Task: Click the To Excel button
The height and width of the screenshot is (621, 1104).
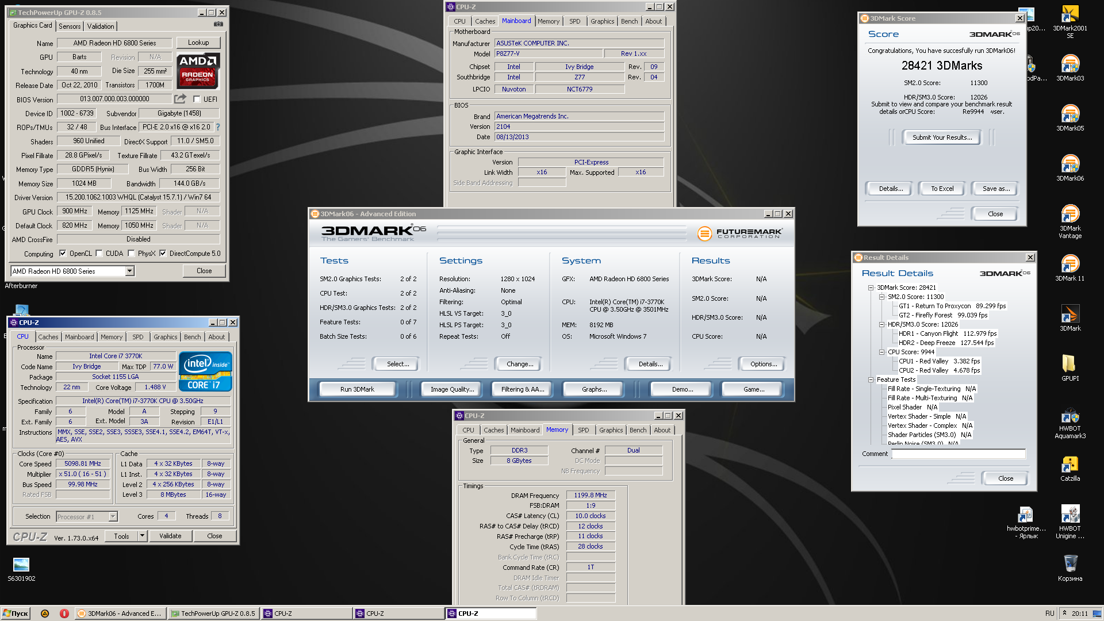Action: 942,189
